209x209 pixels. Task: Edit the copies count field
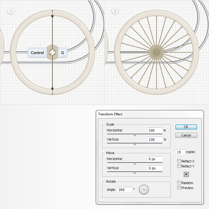coord(180,152)
